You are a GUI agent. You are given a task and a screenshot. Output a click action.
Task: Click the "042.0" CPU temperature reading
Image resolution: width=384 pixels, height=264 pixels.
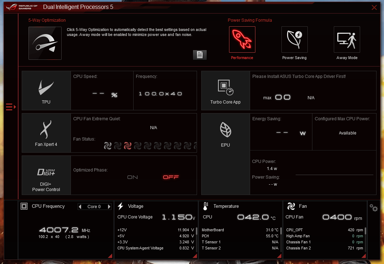click(253, 217)
